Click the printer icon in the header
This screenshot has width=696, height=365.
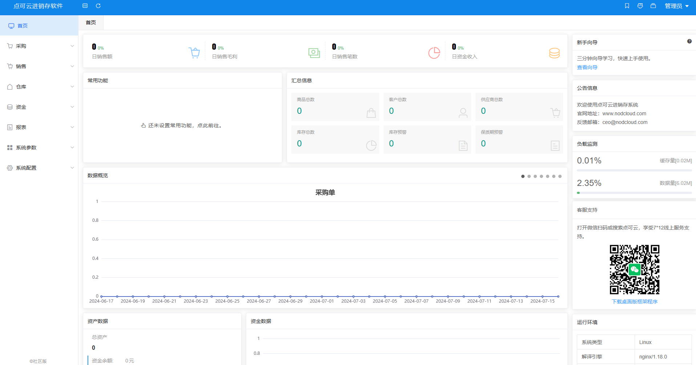point(640,6)
